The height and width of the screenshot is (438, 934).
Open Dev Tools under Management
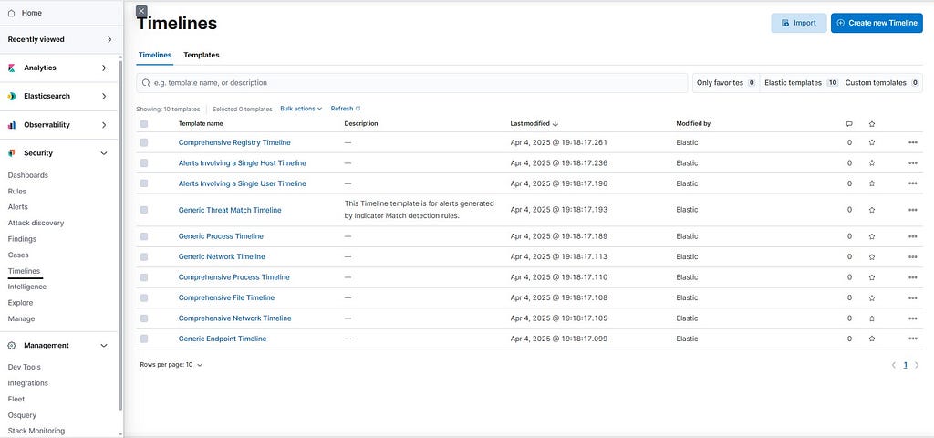pyautogui.click(x=25, y=367)
